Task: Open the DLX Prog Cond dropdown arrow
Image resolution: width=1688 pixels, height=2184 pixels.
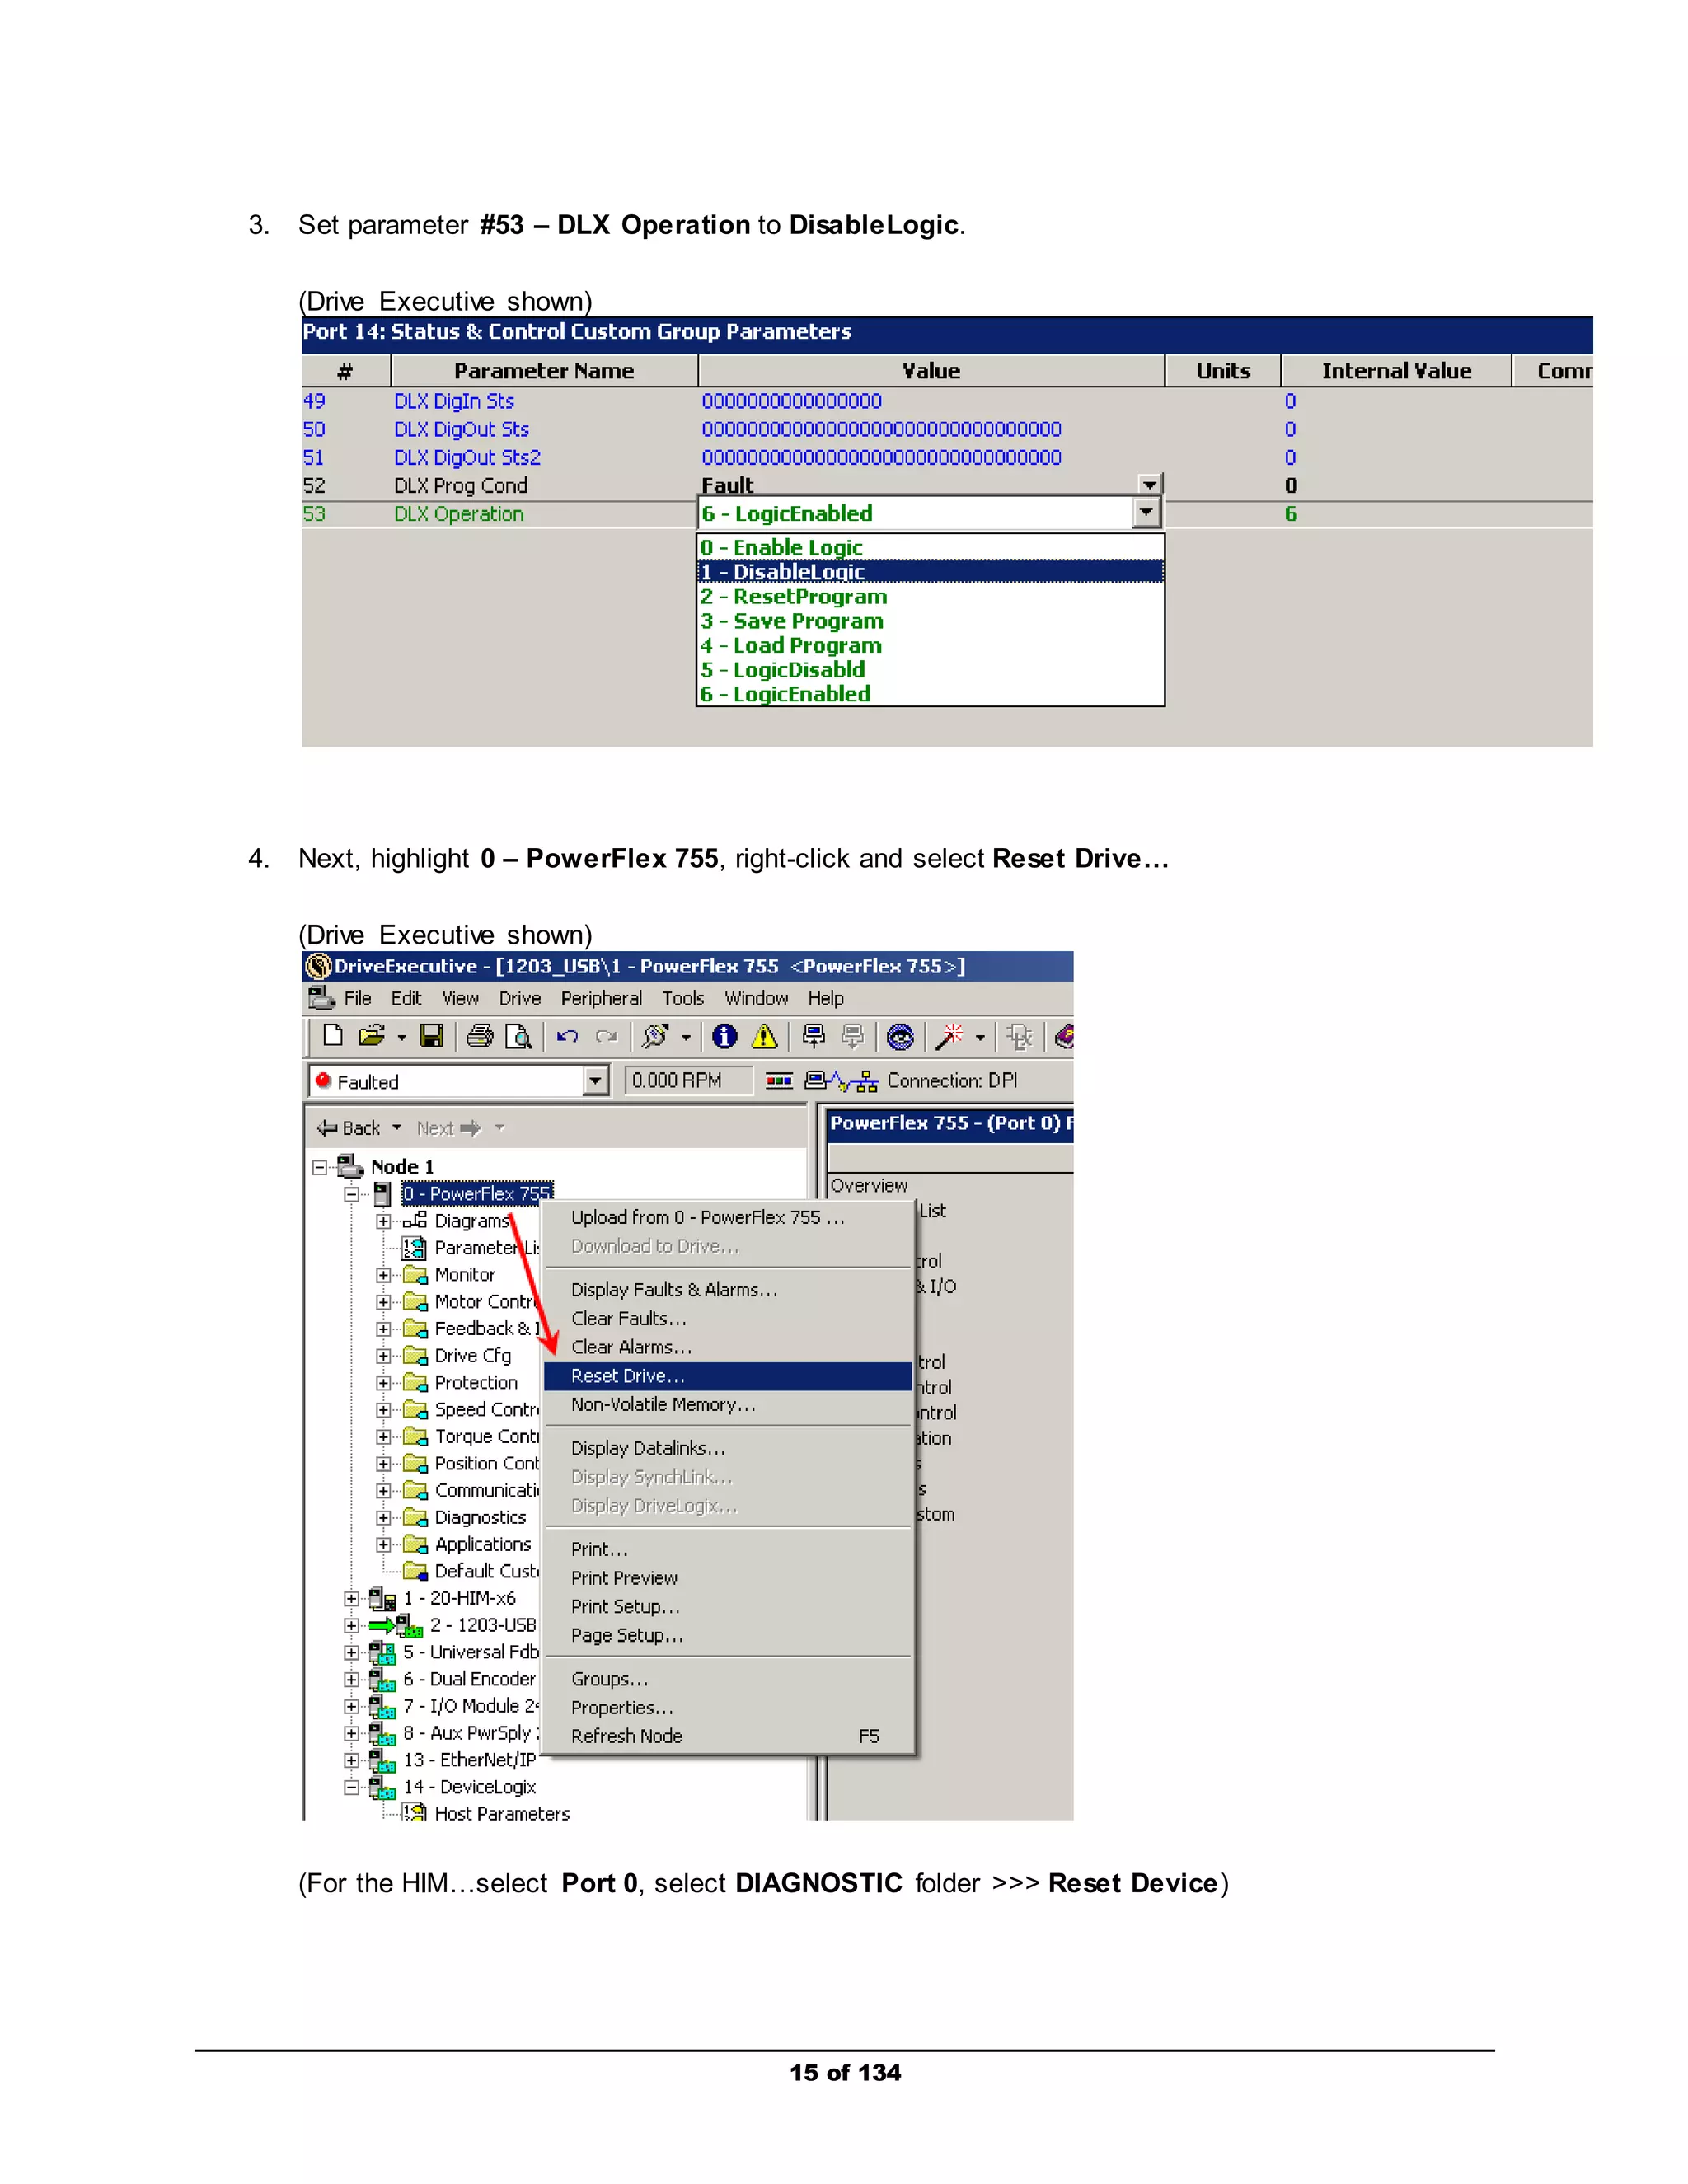Action: point(1150,484)
